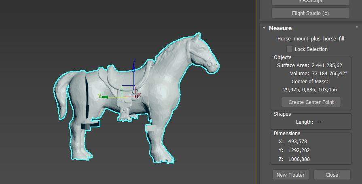Screen dimensions: 362x184
Task: Click the Measure rollout title
Action: [x=280, y=28]
